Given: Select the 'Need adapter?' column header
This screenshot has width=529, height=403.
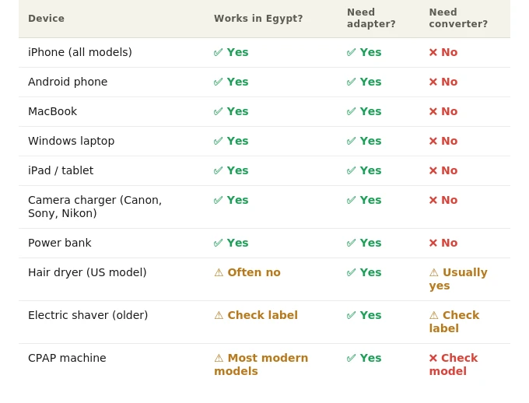Looking at the screenshot, I should click(371, 18).
